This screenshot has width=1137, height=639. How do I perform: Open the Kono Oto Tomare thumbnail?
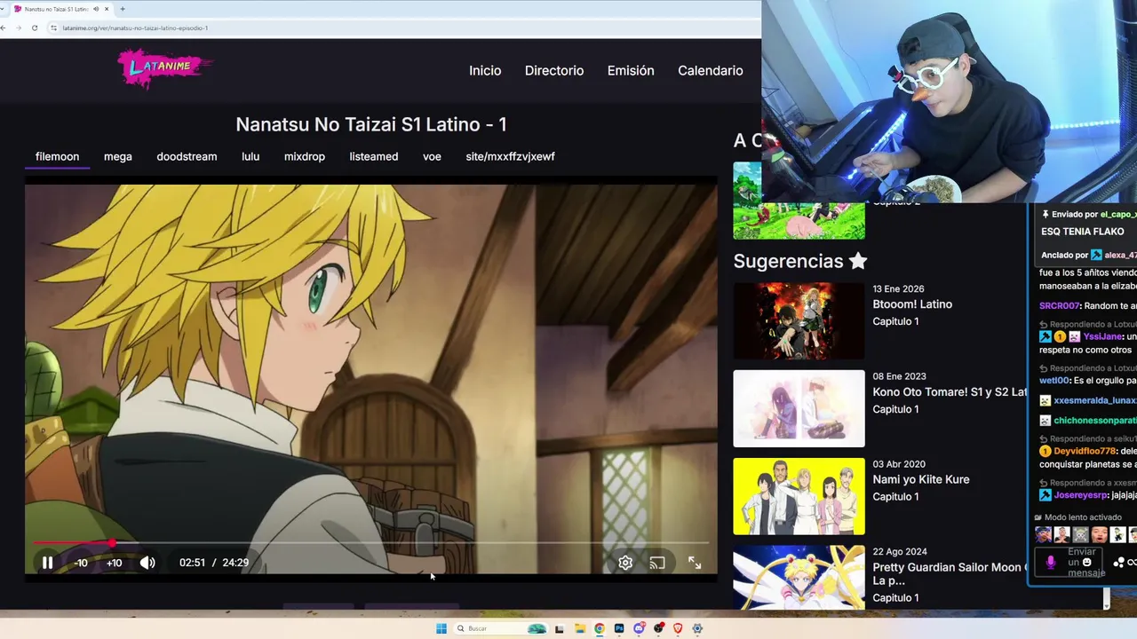(799, 408)
